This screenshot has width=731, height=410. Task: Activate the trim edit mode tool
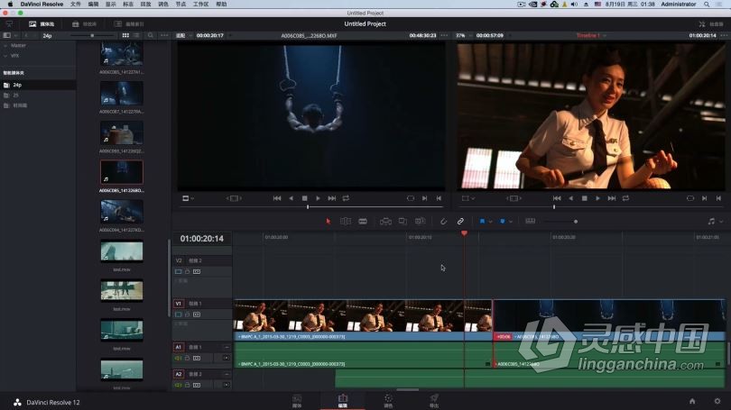coord(346,222)
